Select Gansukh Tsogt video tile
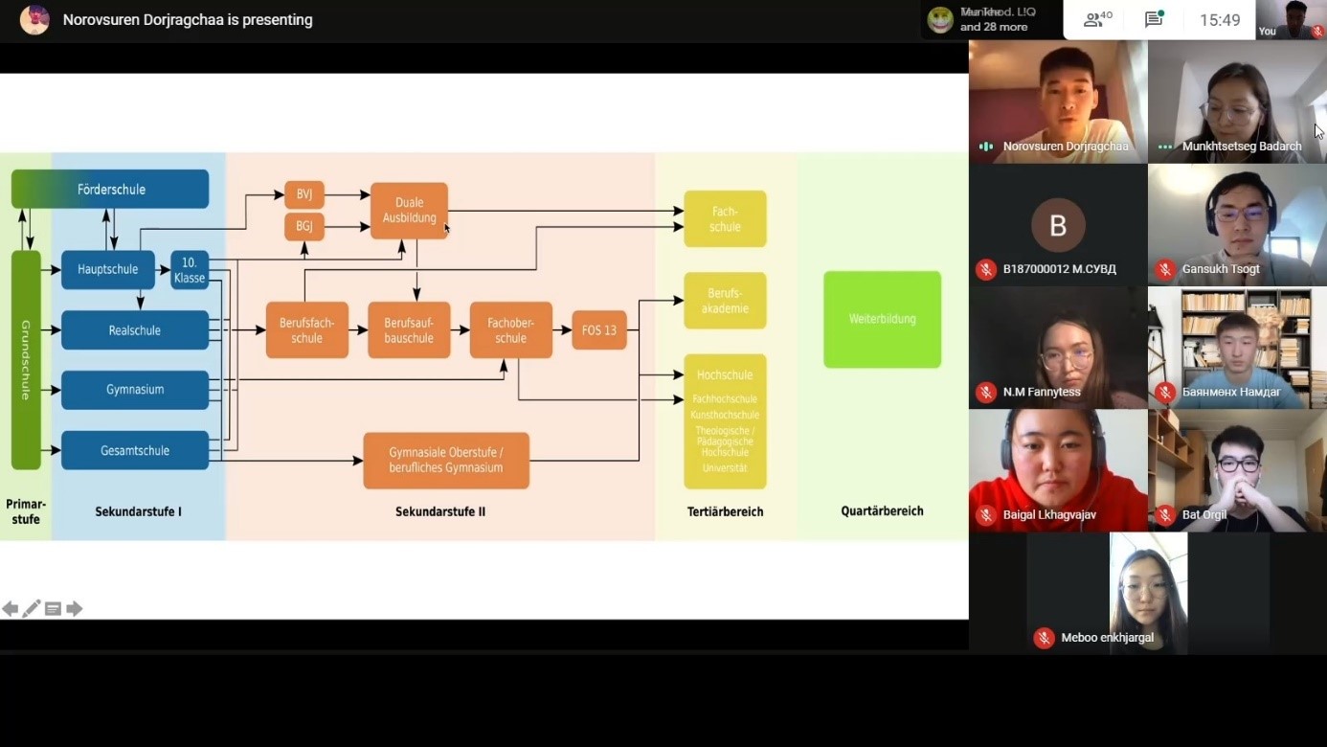The width and height of the screenshot is (1327, 747). (1237, 225)
